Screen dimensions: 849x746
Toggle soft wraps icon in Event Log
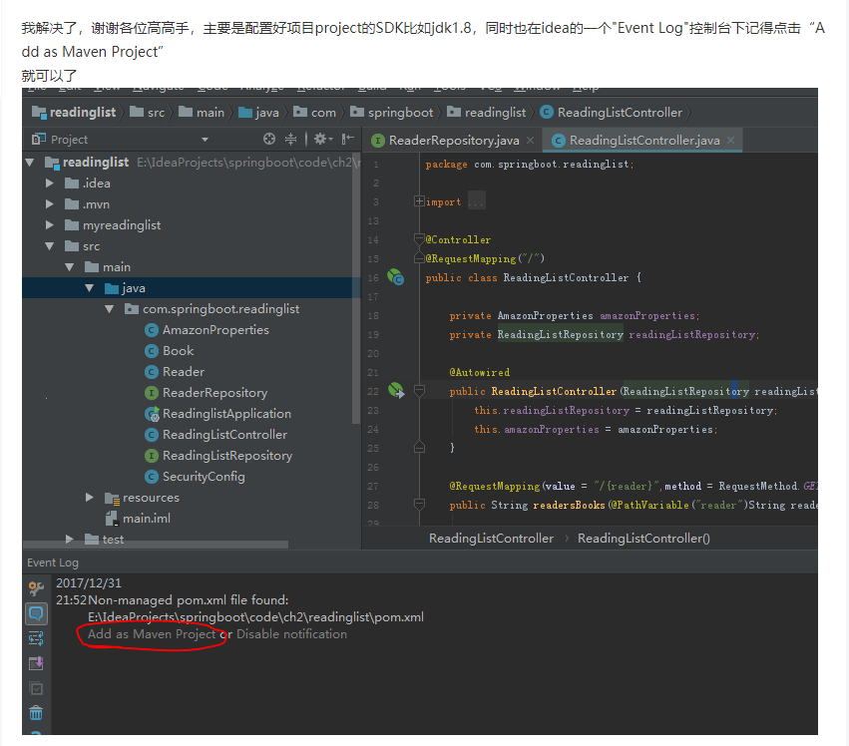[36, 638]
